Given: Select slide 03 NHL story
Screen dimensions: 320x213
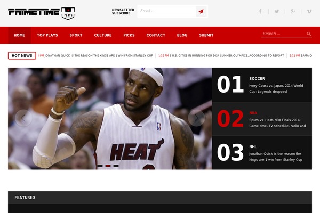Looking at the screenshot, I should (x=262, y=153).
